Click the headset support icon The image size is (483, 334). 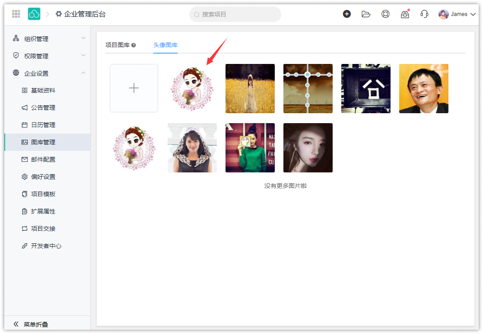coord(424,14)
